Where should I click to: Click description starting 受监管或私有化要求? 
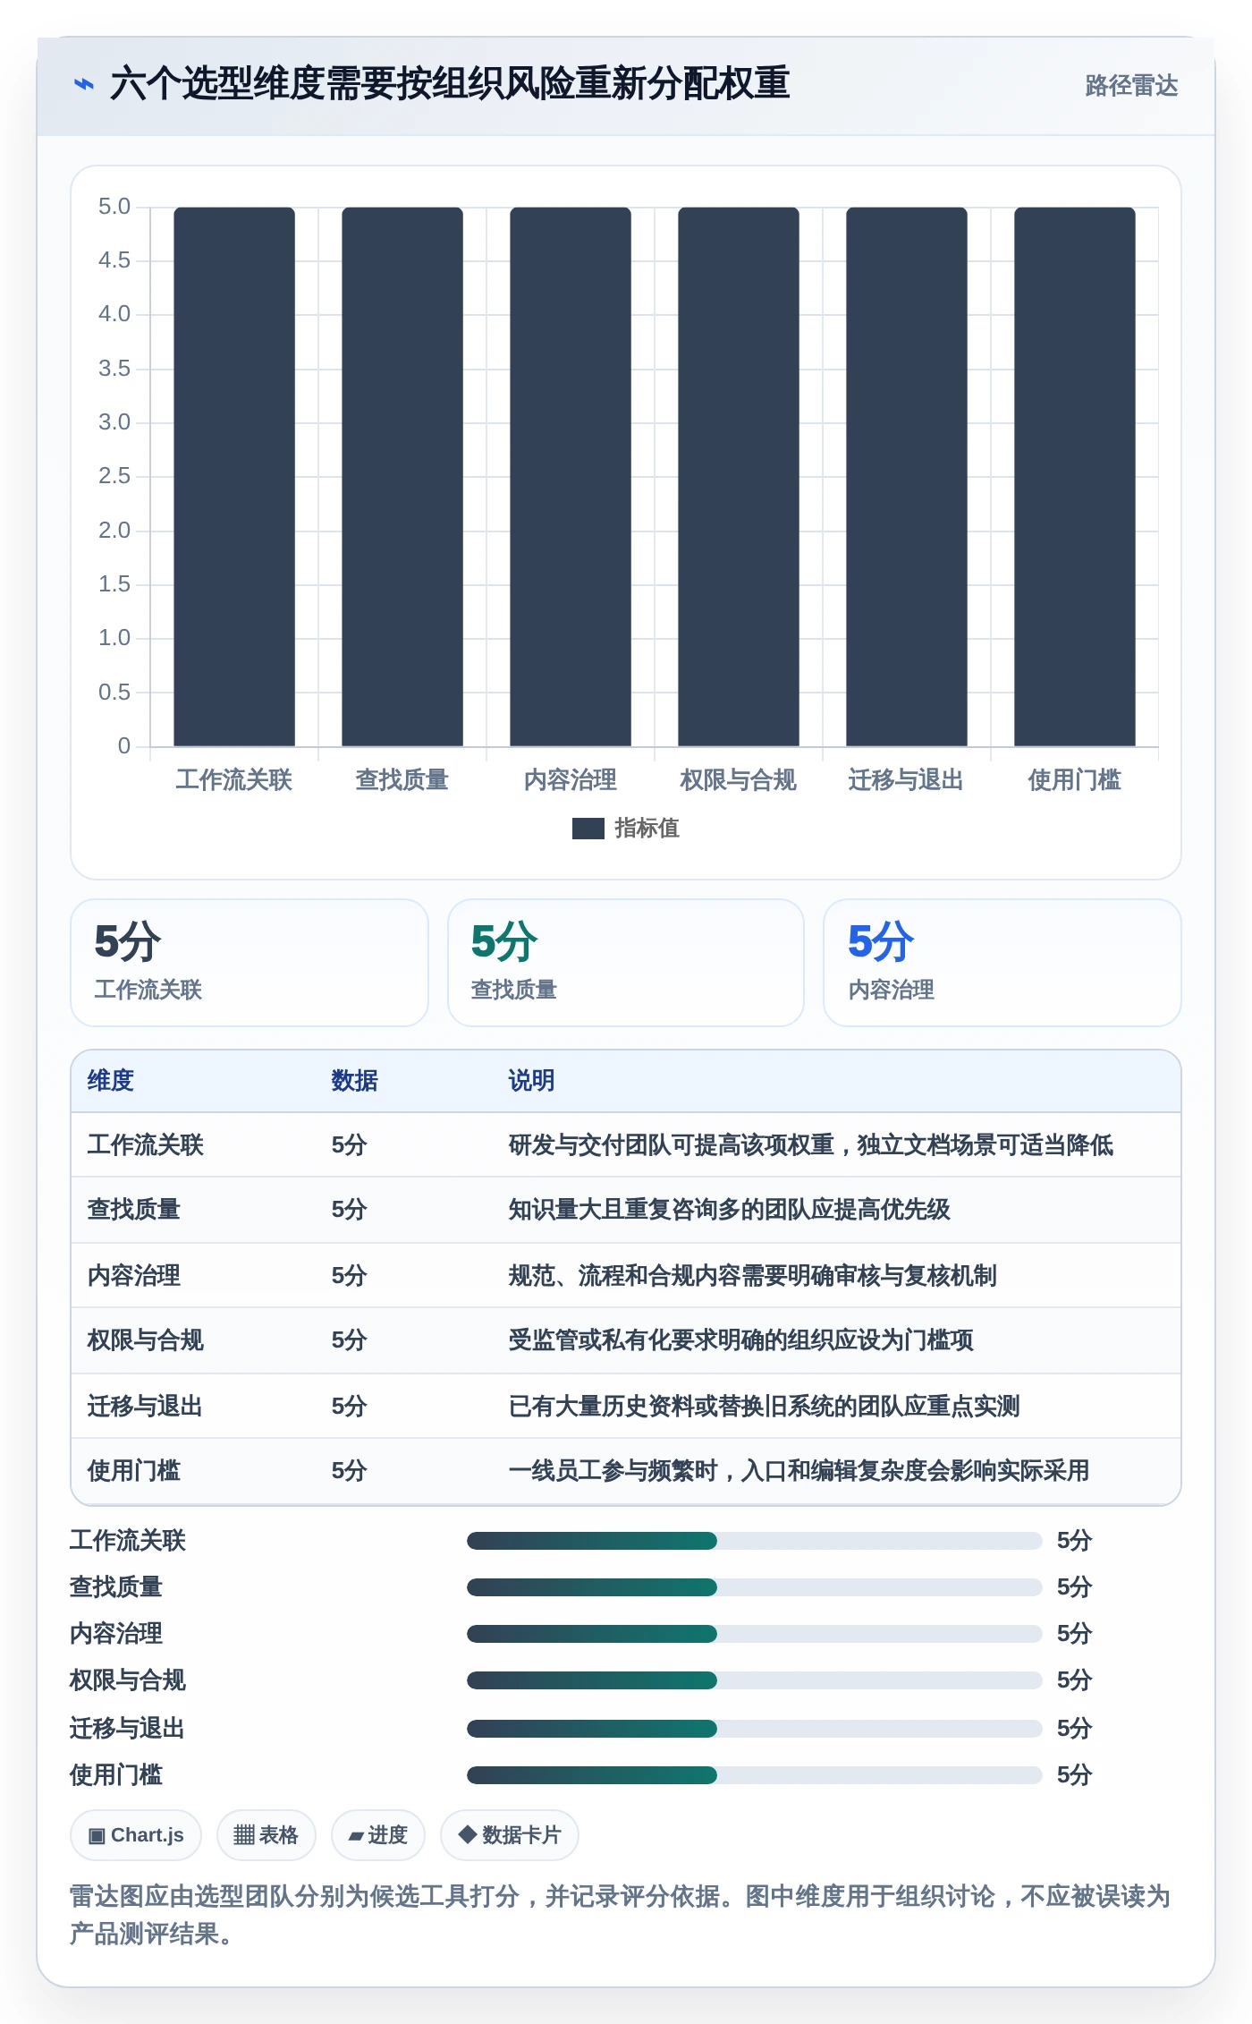(741, 1340)
